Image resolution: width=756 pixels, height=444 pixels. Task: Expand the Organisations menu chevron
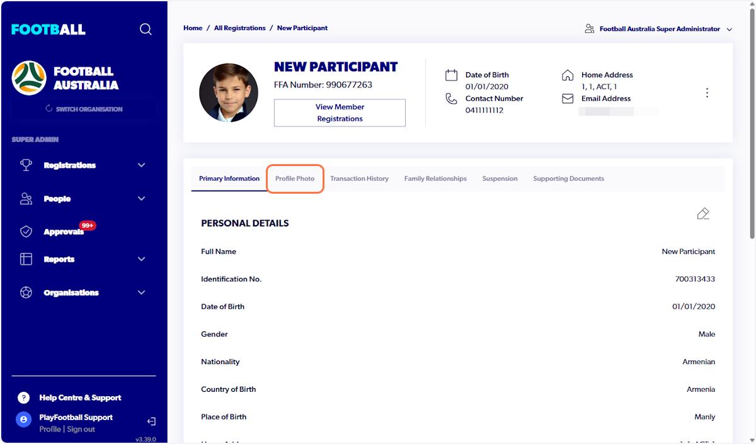pos(141,292)
